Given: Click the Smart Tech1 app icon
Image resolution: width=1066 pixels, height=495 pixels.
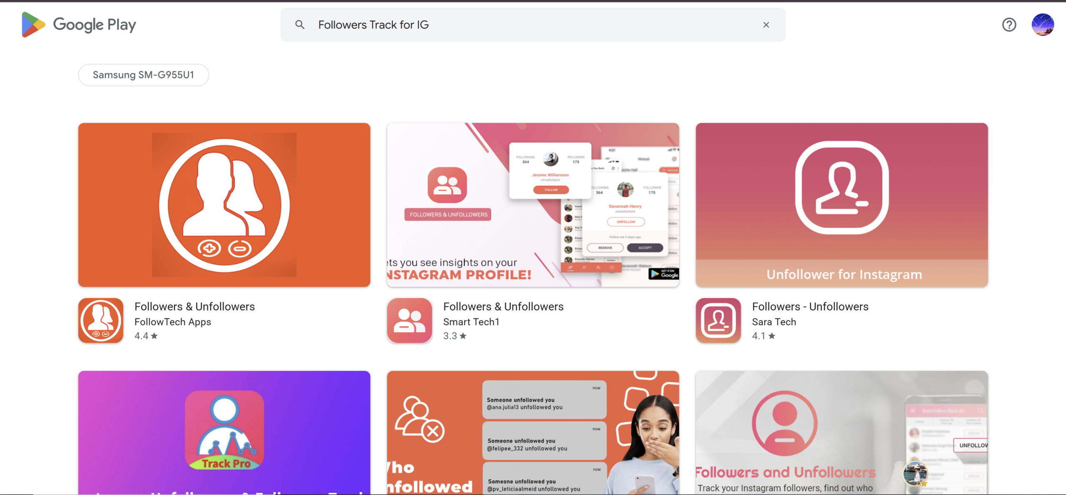Looking at the screenshot, I should 409,320.
